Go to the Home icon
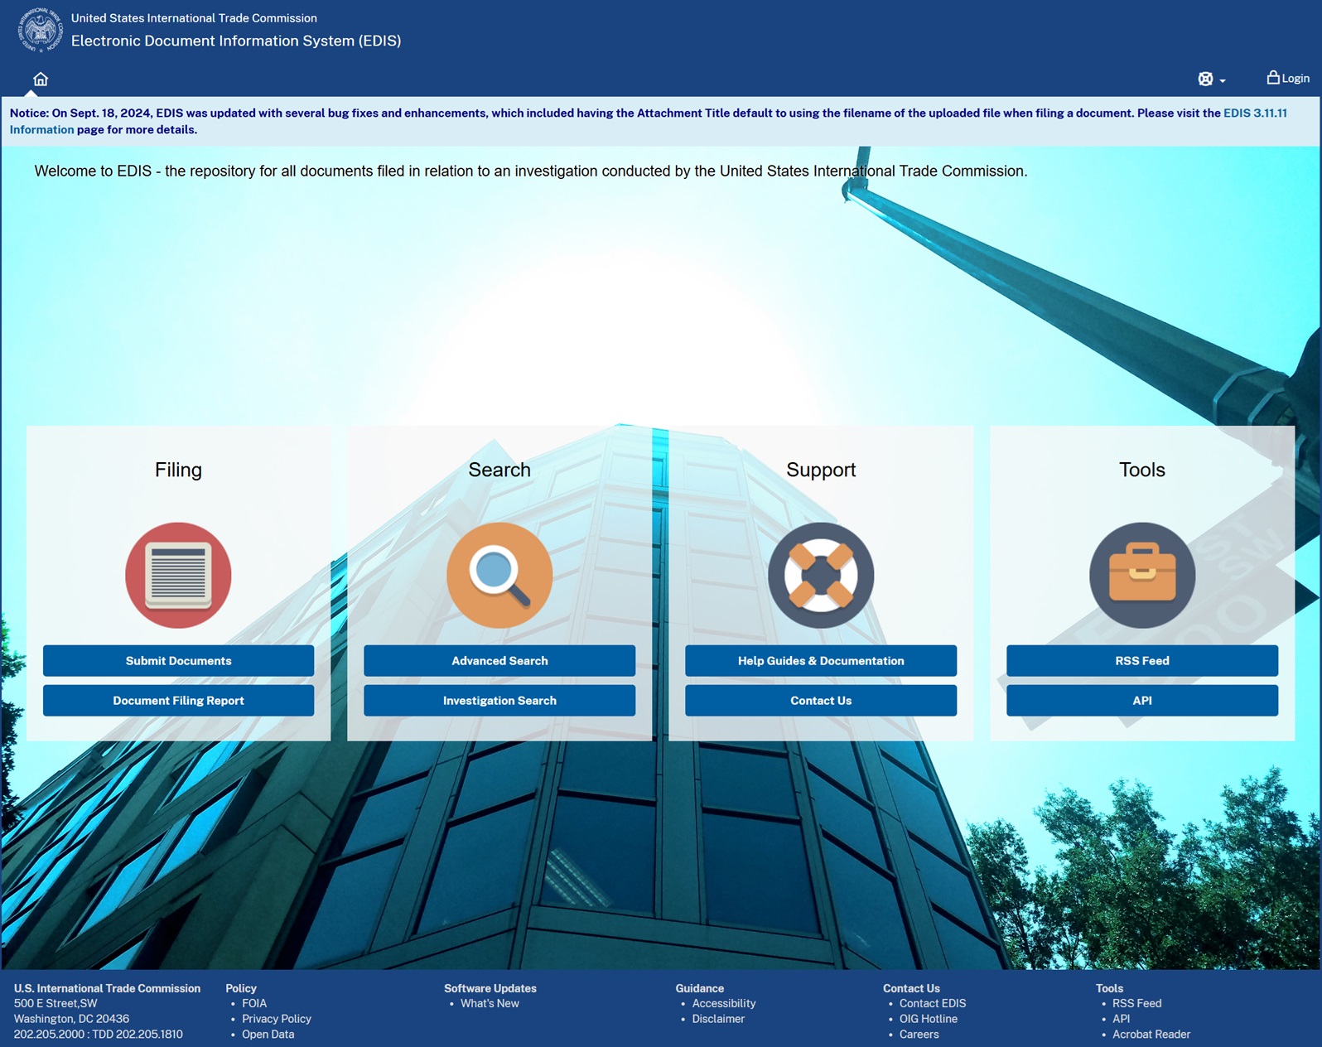 tap(41, 80)
